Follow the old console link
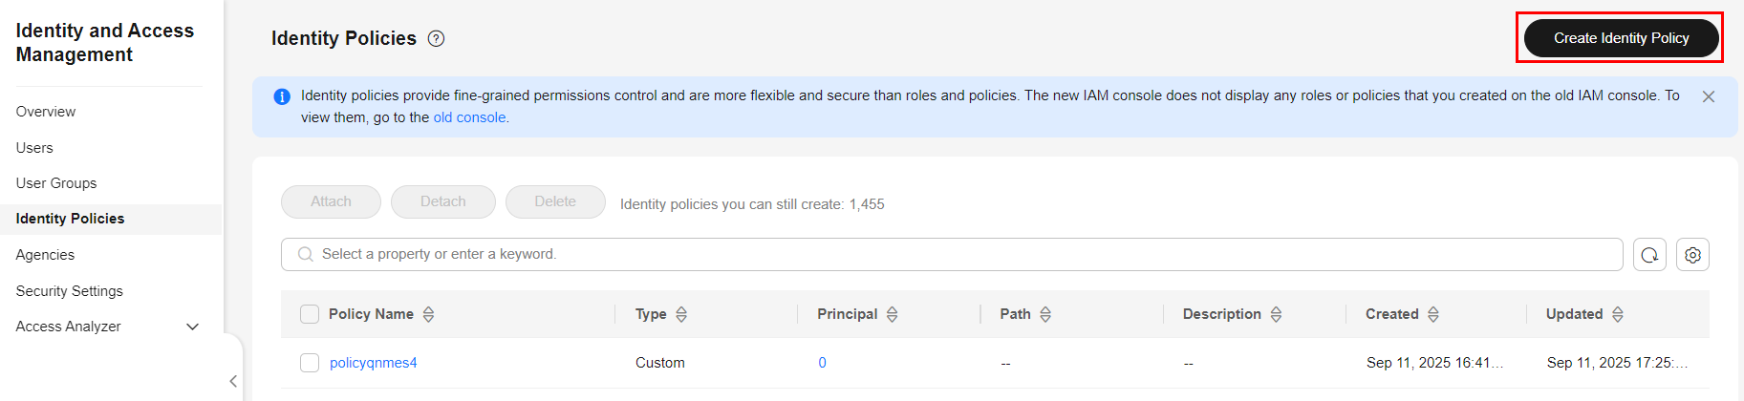 [469, 117]
